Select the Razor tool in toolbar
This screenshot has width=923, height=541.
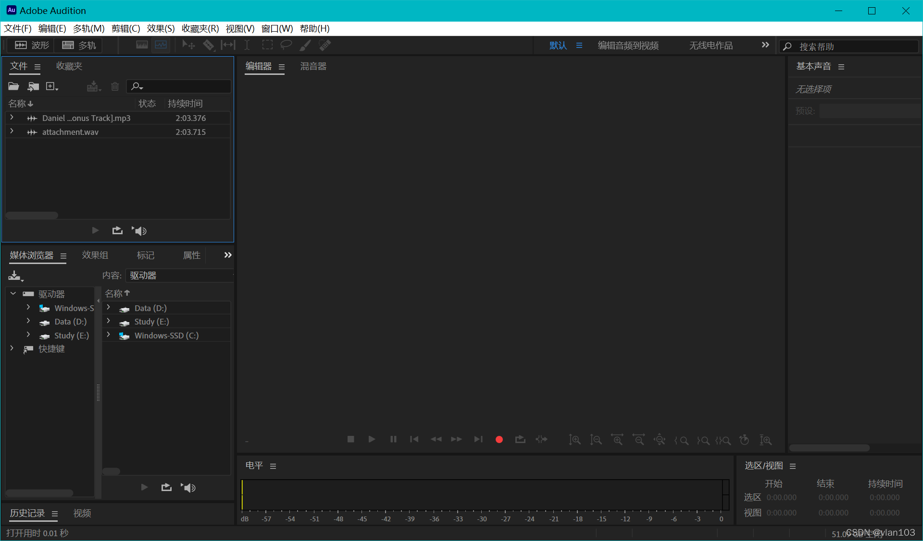pyautogui.click(x=208, y=45)
